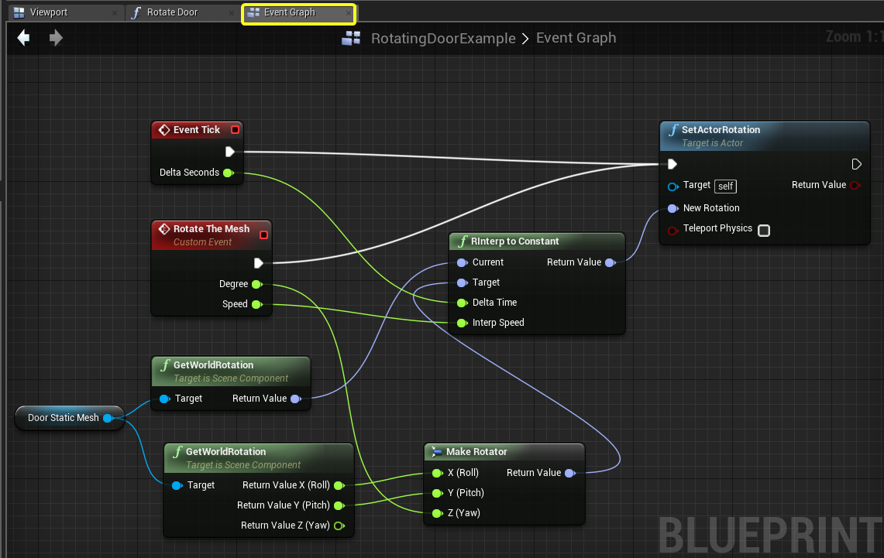The width and height of the screenshot is (884, 558).
Task: Click the Rotate The Mesh execution pin
Action: pyautogui.click(x=258, y=263)
